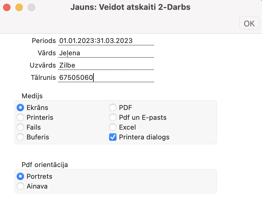Switch PDF orientation to Ainava
This screenshot has width=262, height=199.
[20, 186]
